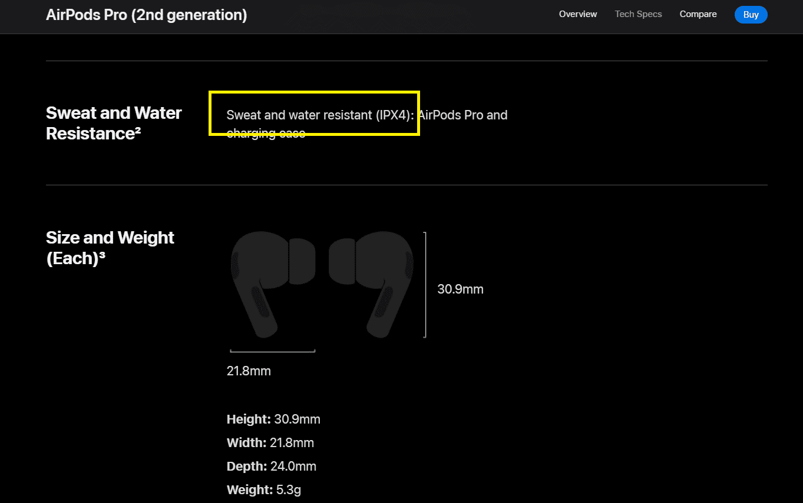Click the Weight: 5.3g spec line
Image resolution: width=803 pixels, height=503 pixels.
tap(264, 490)
